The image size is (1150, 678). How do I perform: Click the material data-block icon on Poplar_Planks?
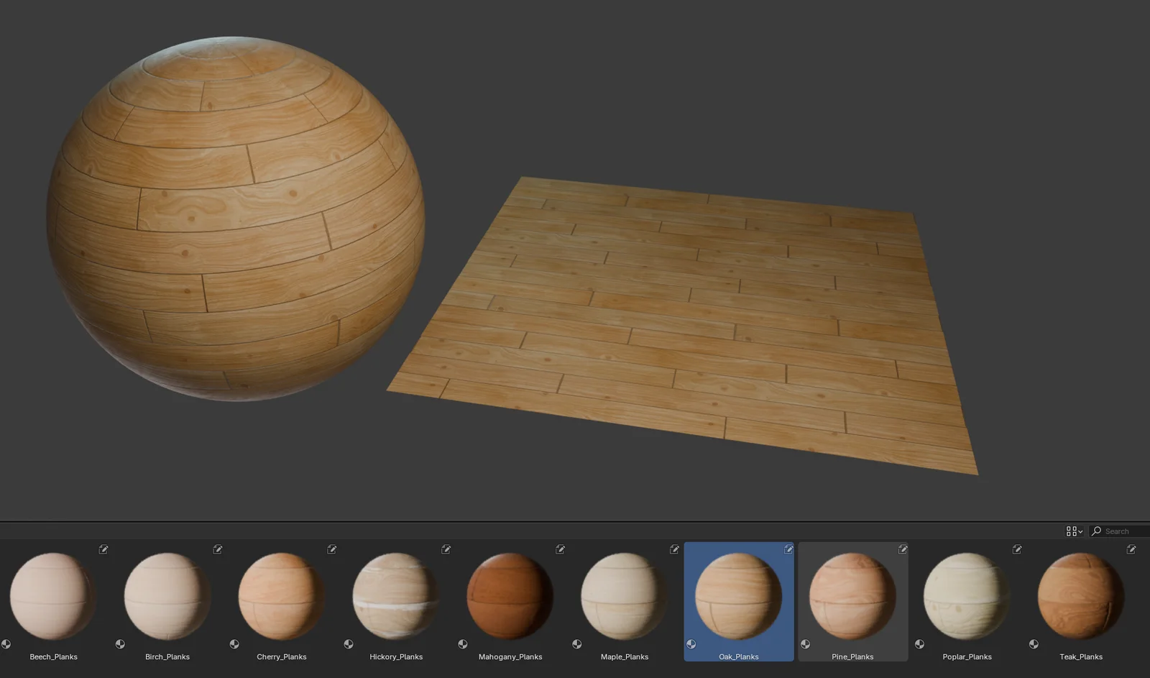coord(920,643)
